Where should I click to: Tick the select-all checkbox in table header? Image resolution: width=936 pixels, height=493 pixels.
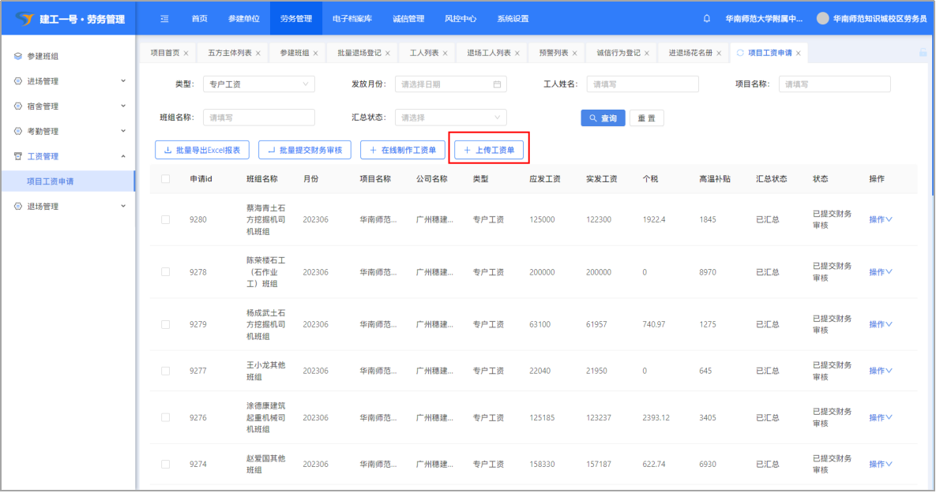pyautogui.click(x=165, y=179)
